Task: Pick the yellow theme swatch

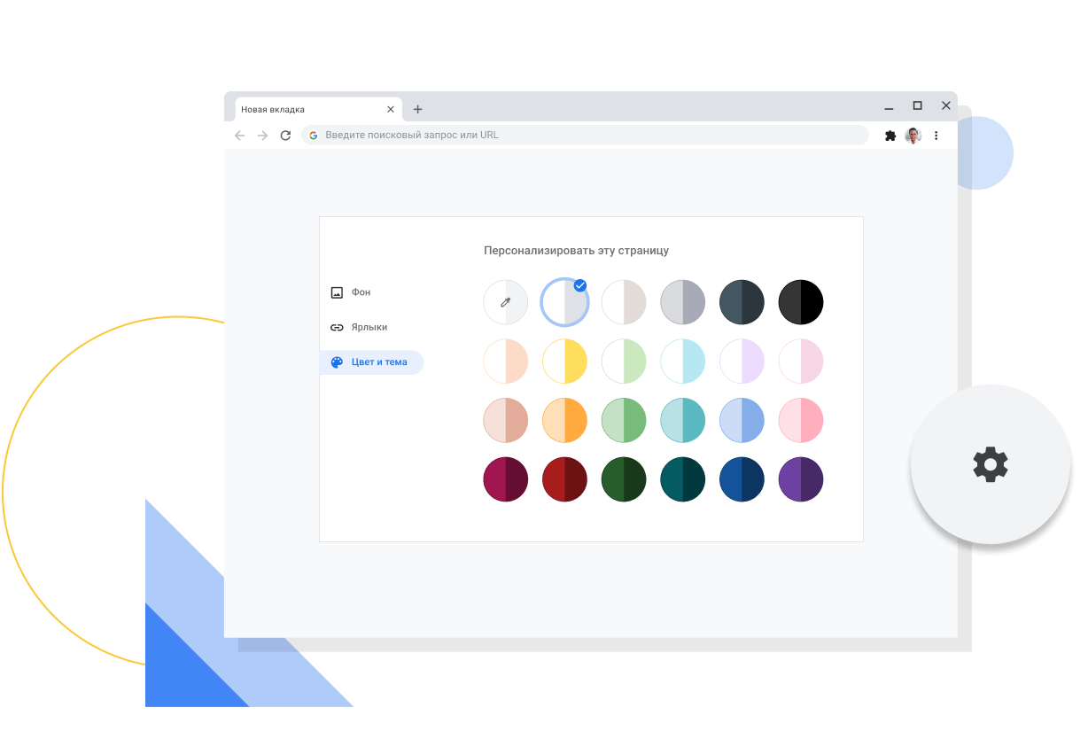Action: tap(564, 362)
